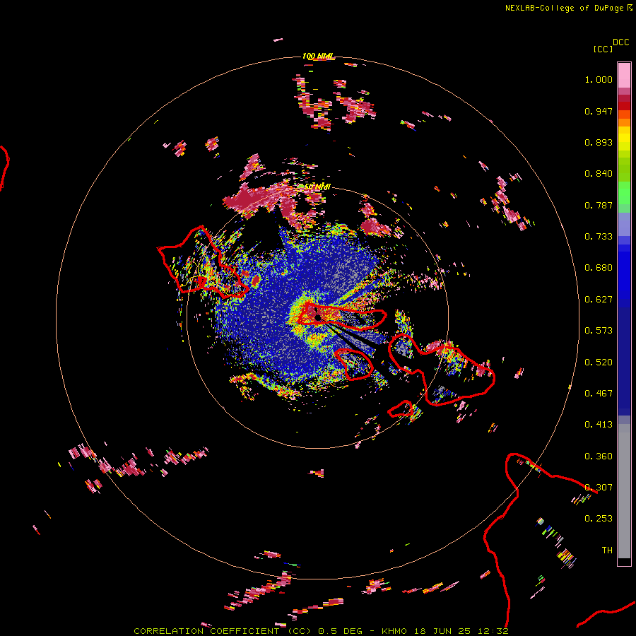Select the 0.840 legend value
The height and width of the screenshot is (636, 636).
click(x=599, y=174)
